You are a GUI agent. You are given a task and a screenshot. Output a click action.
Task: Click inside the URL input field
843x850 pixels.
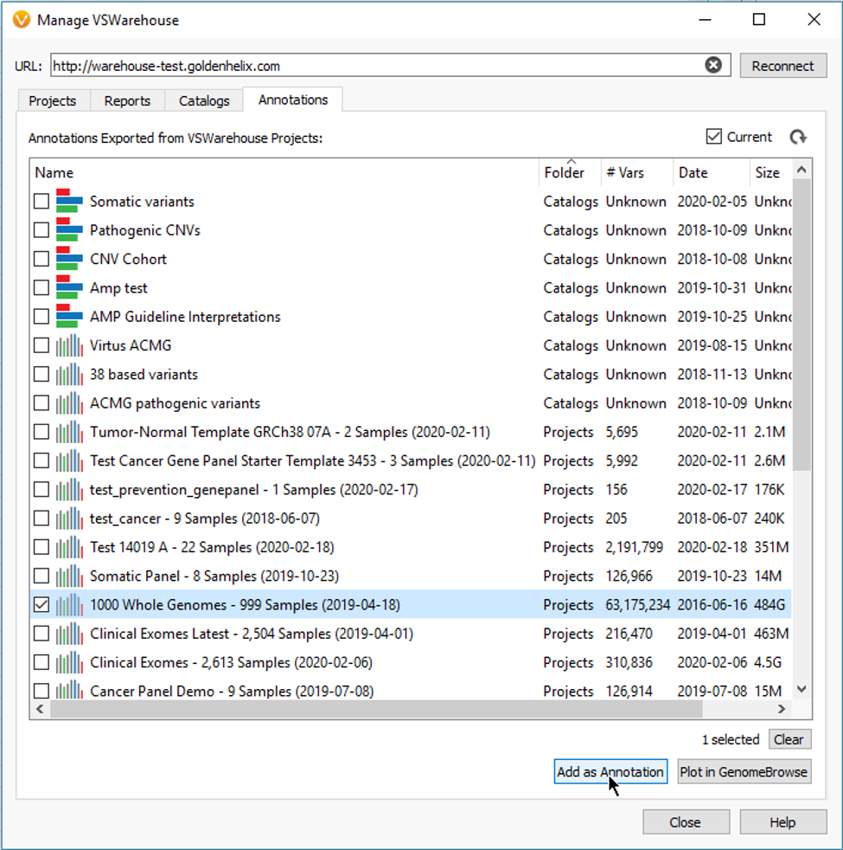(x=372, y=66)
